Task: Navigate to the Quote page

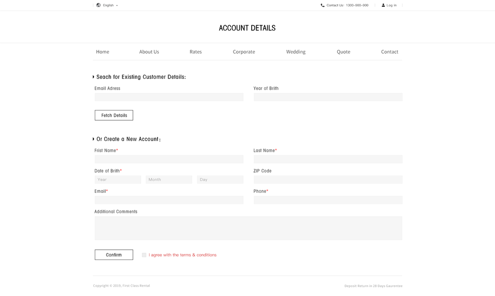Action: coord(343,52)
